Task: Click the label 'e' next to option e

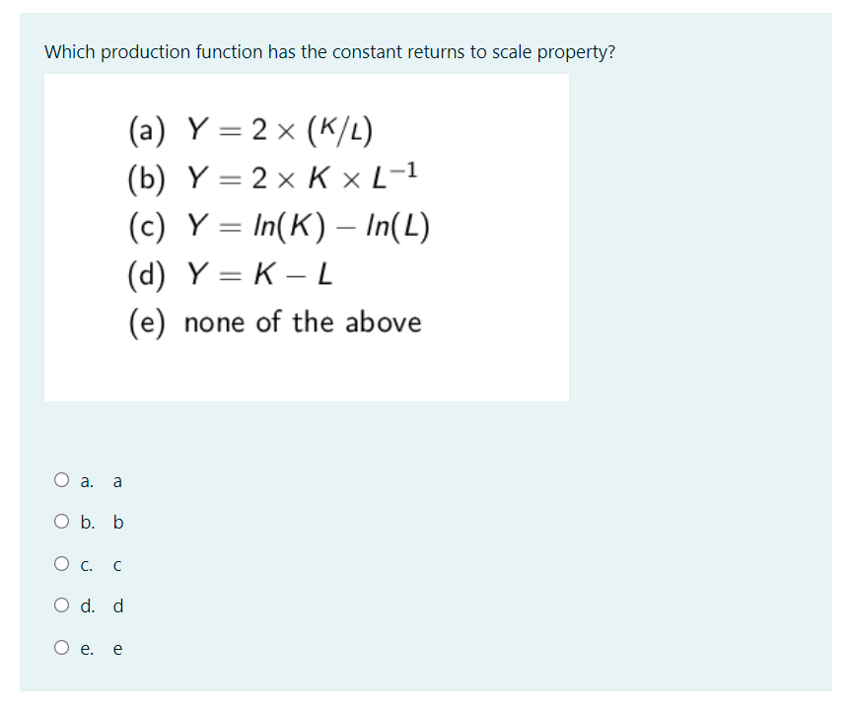Action: pyautogui.click(x=117, y=648)
